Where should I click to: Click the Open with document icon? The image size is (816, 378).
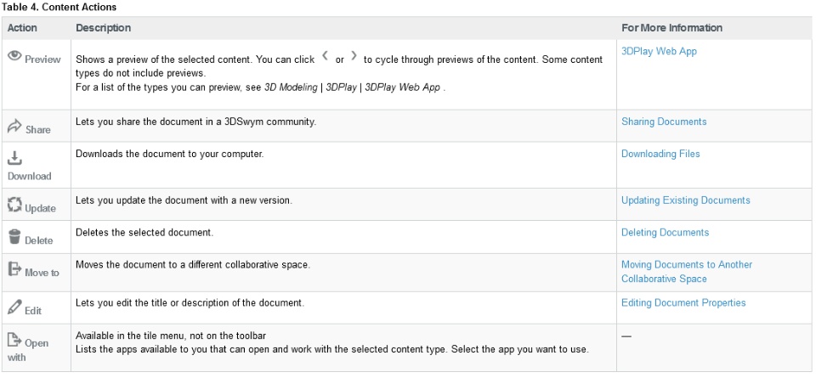coord(14,340)
